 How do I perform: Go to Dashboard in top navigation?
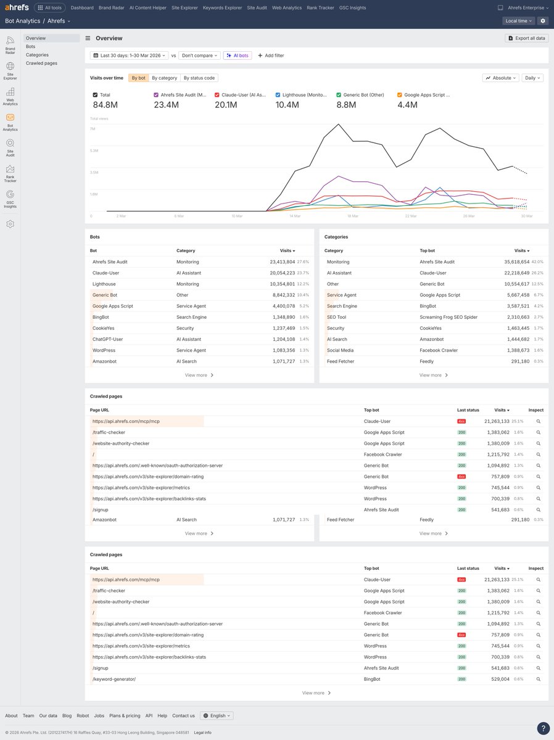pyautogui.click(x=82, y=8)
